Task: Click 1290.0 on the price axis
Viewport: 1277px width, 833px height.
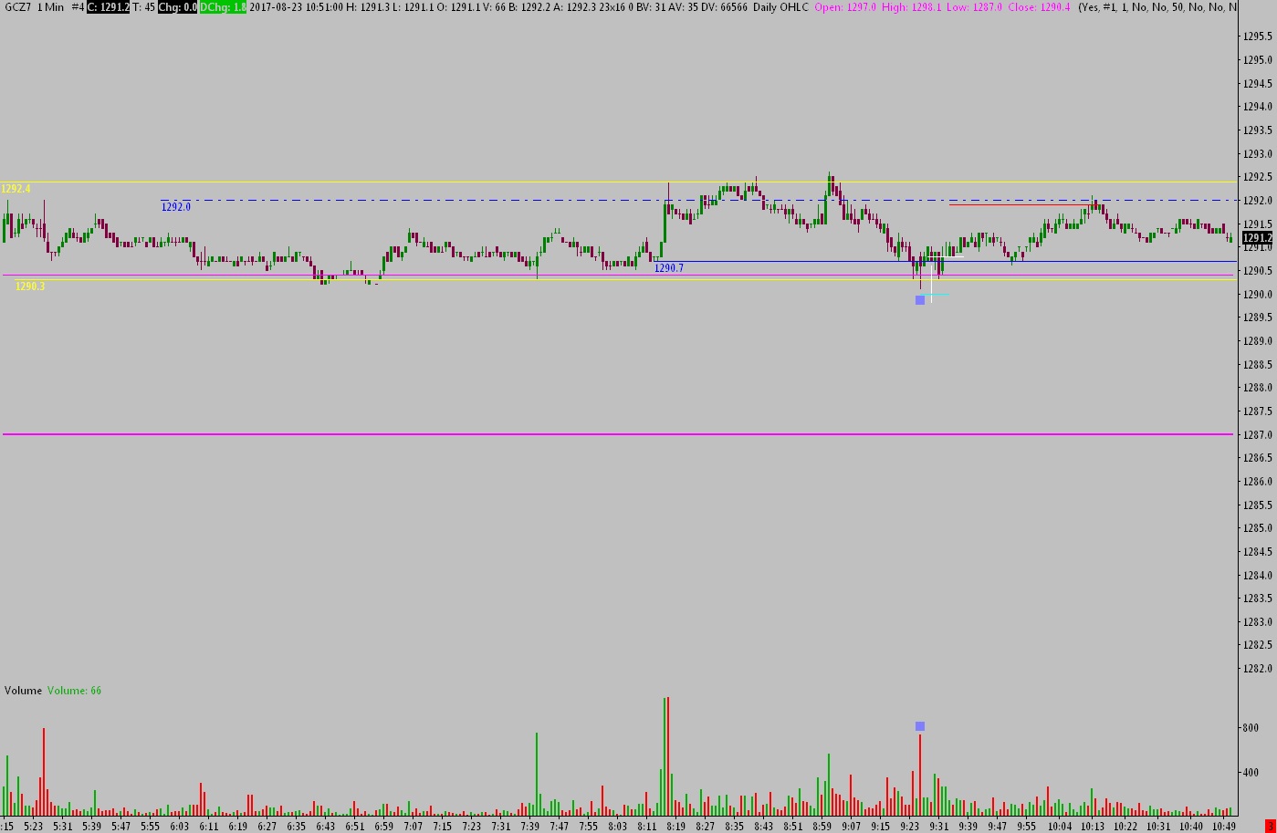Action: (1258, 295)
